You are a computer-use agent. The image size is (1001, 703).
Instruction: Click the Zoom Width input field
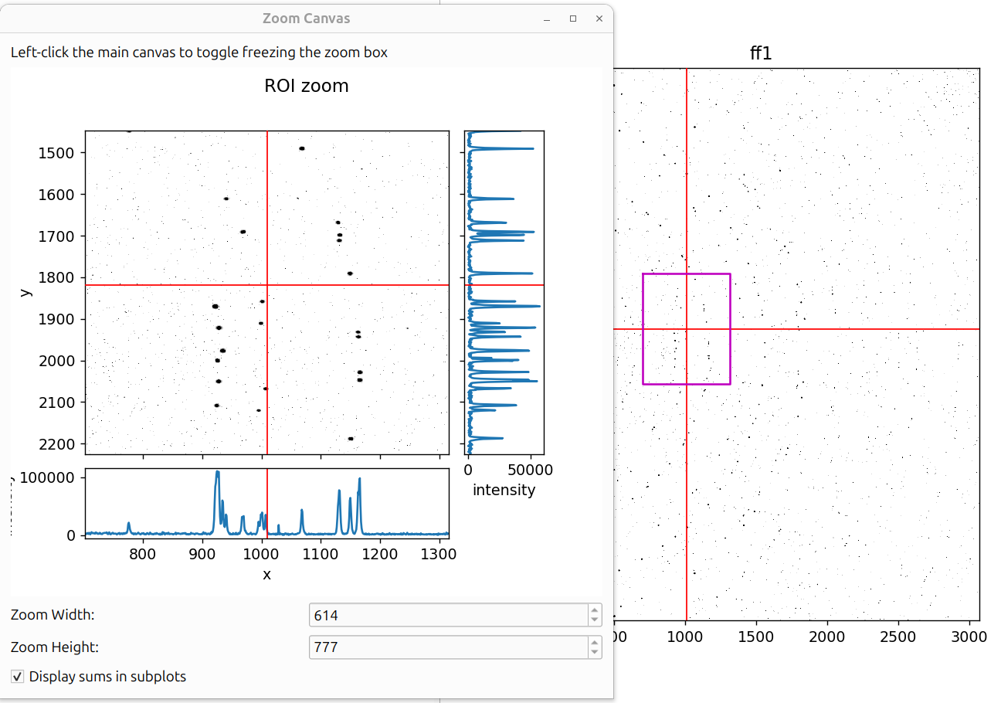449,616
